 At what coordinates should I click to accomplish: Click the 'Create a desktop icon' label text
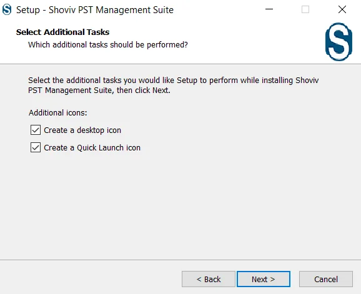(x=82, y=130)
